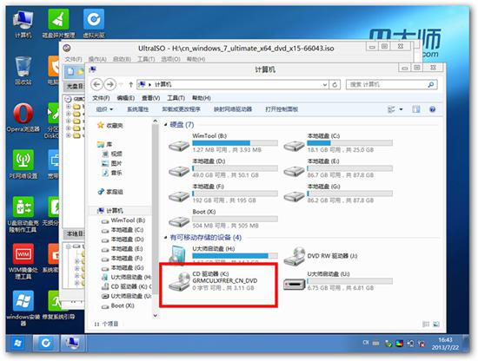Open the address bar history dropdown

point(325,85)
